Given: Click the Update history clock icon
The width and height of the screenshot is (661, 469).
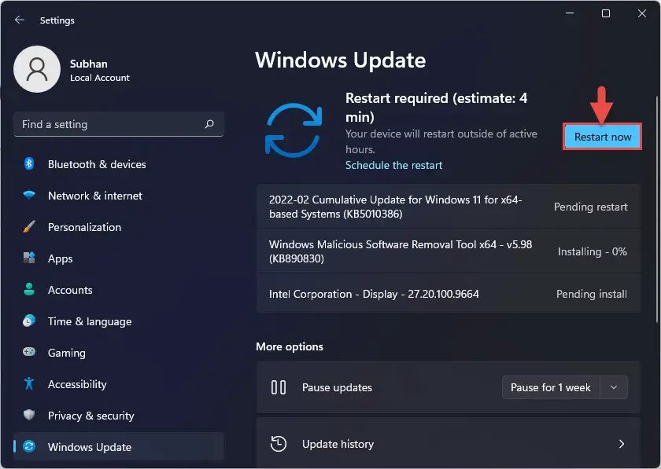Looking at the screenshot, I should tap(279, 444).
